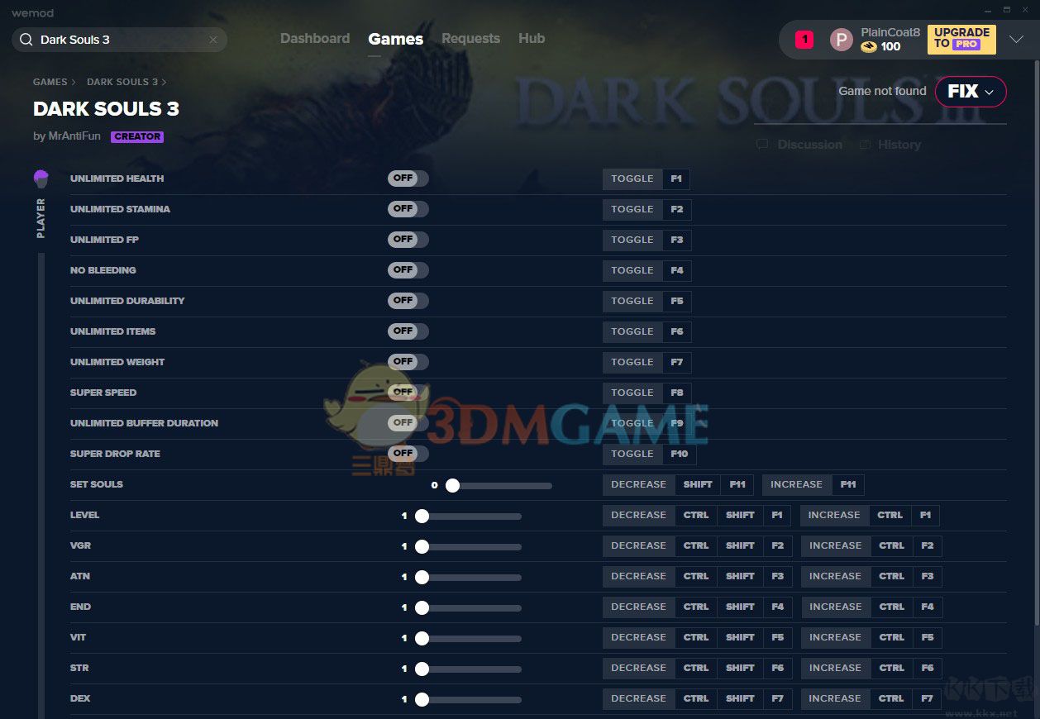Click the Game not found status text

click(x=882, y=91)
